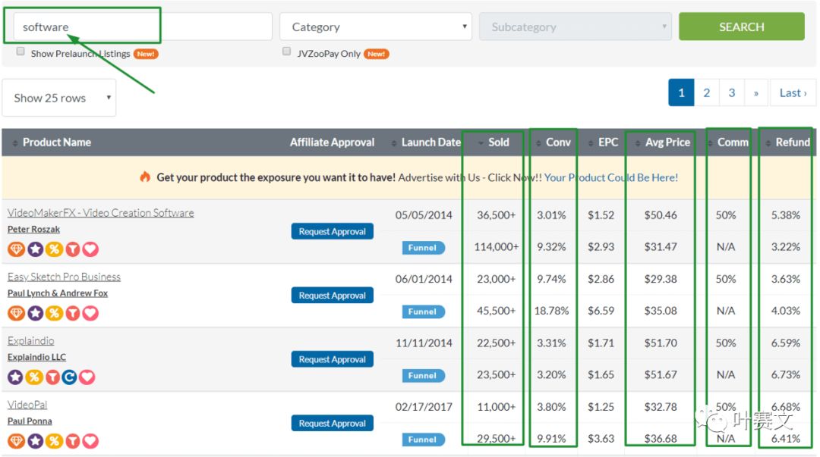
Task: Open the Show 25 rows dropdown
Action: [x=59, y=98]
